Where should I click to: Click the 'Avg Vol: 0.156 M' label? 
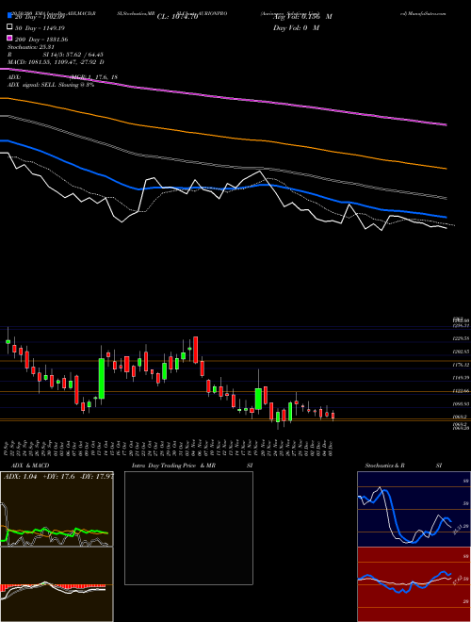click(x=302, y=17)
